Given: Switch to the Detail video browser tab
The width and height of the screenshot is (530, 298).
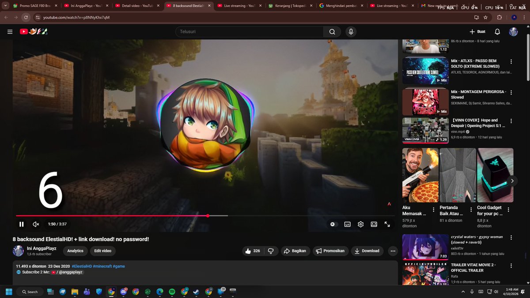Looking at the screenshot, I should click(x=136, y=6).
